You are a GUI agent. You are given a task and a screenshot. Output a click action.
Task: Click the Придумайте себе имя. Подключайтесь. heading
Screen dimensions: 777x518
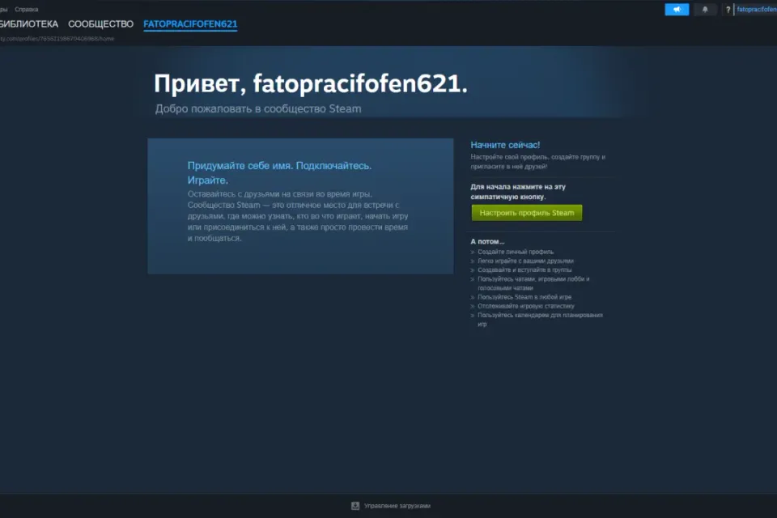coord(279,172)
